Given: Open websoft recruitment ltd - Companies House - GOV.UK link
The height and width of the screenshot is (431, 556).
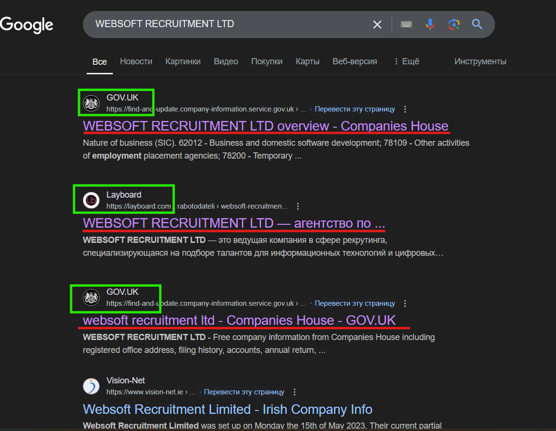Looking at the screenshot, I should click(239, 321).
